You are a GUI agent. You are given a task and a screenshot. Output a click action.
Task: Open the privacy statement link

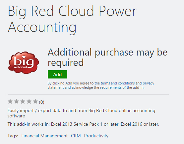[x=101, y=85]
